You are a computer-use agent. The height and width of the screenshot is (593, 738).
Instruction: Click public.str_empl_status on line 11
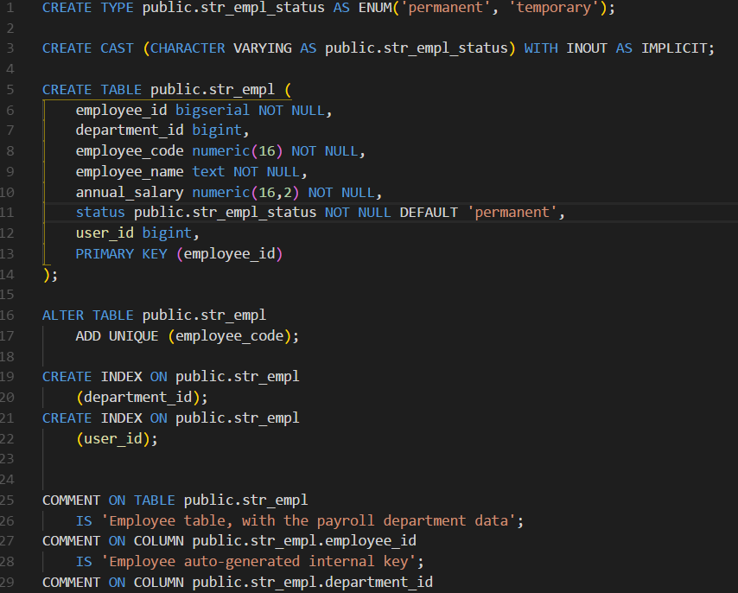(x=225, y=213)
